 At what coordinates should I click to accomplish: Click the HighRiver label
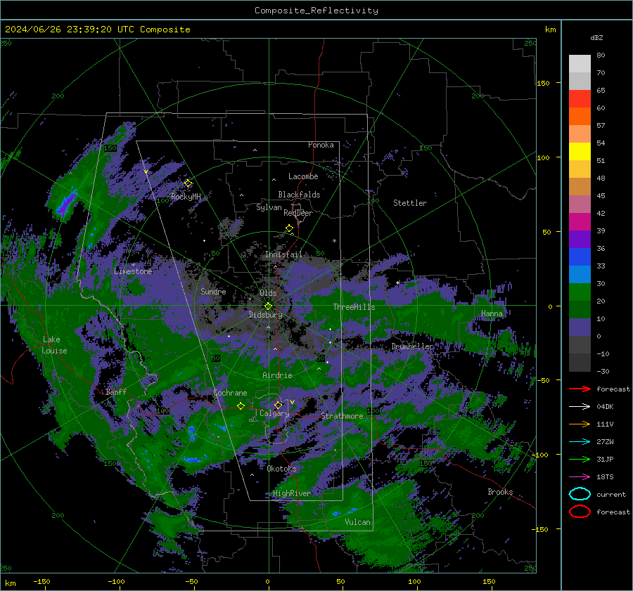click(x=292, y=493)
